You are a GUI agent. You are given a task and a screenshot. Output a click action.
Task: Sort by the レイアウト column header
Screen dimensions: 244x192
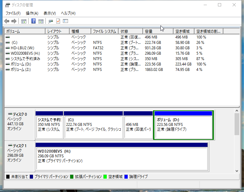pyautogui.click(x=57, y=31)
